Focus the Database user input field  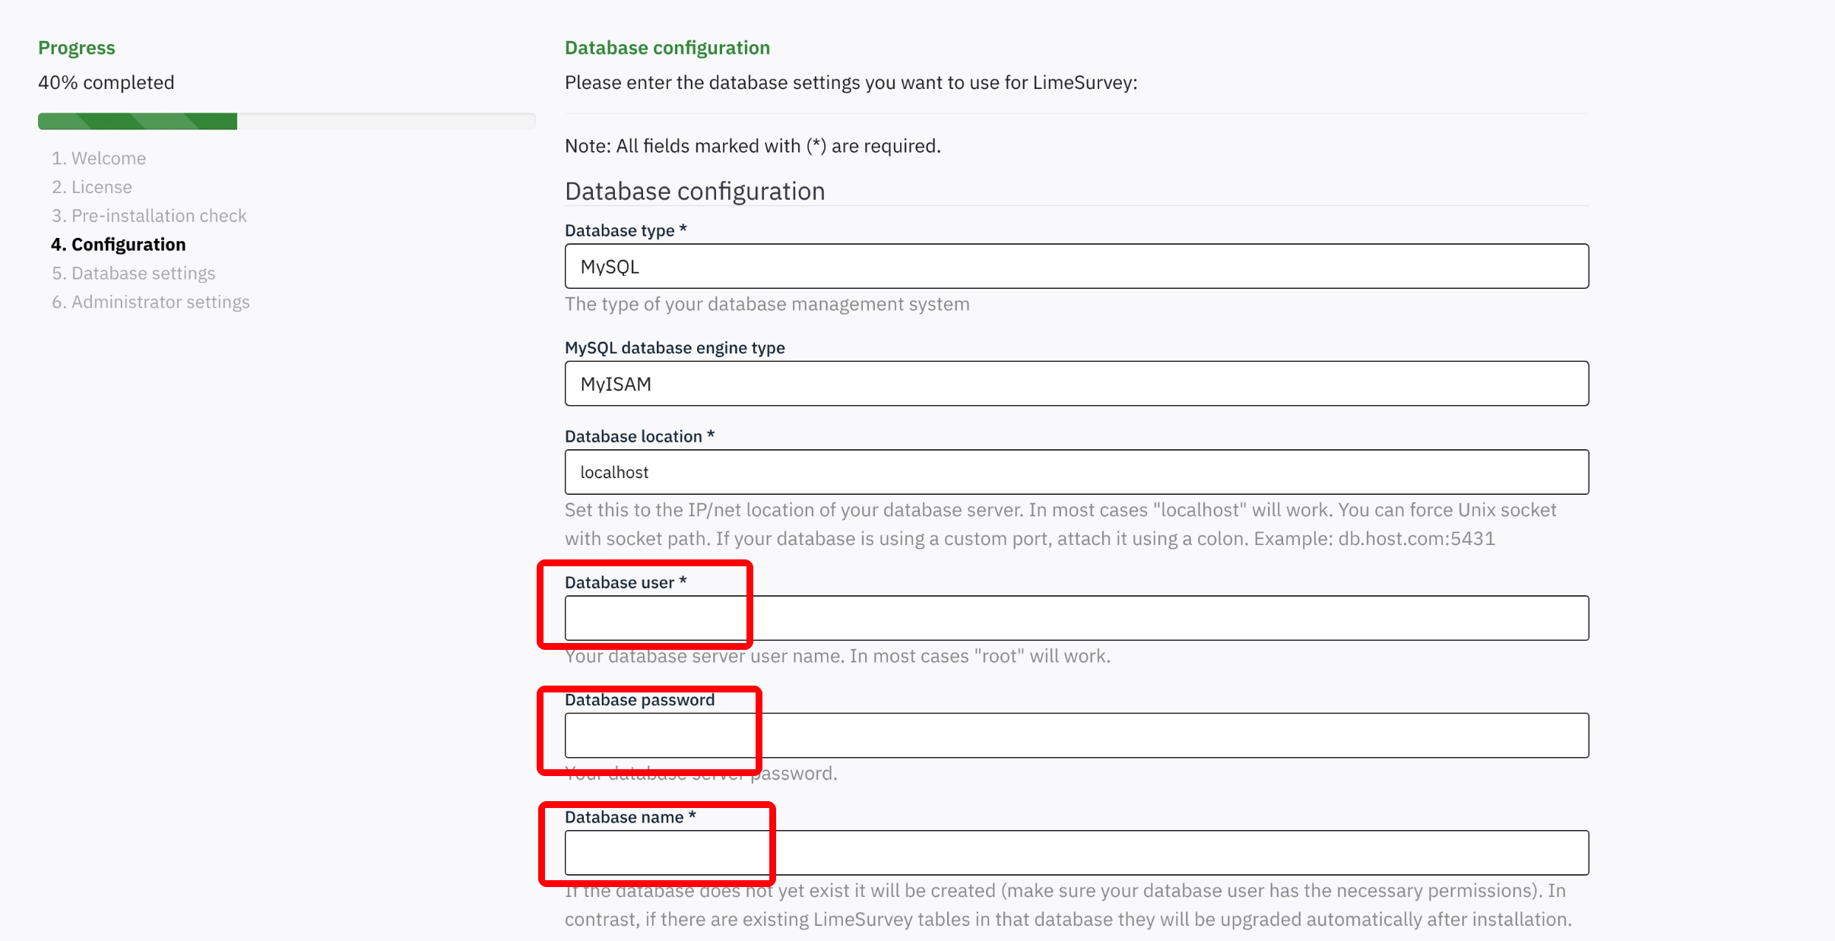point(1076,618)
